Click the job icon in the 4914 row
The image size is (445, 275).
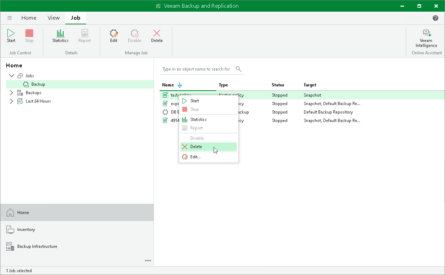click(165, 121)
